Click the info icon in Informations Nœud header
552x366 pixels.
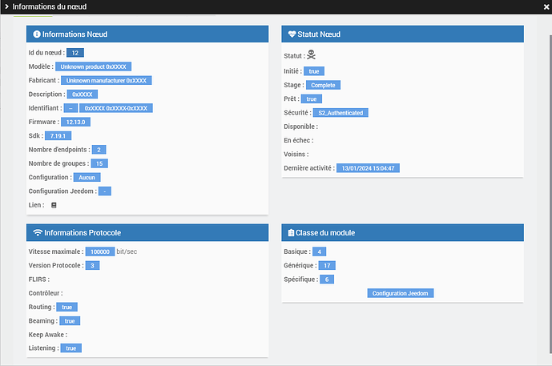(x=37, y=34)
